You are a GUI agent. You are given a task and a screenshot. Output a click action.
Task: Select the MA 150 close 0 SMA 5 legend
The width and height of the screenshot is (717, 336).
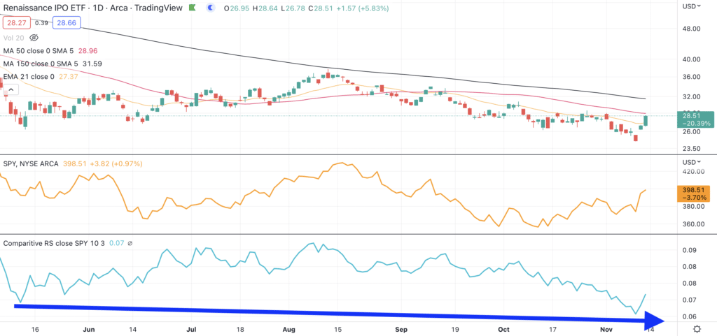point(41,64)
